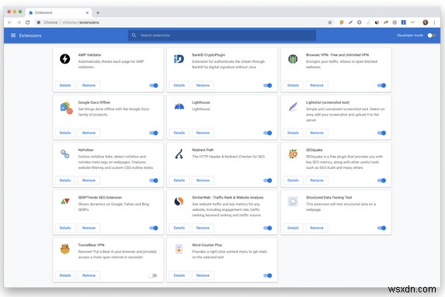Turn off Browsec VPN toggle
Image resolution: width=445 pixels, height=297 pixels.
382,85
